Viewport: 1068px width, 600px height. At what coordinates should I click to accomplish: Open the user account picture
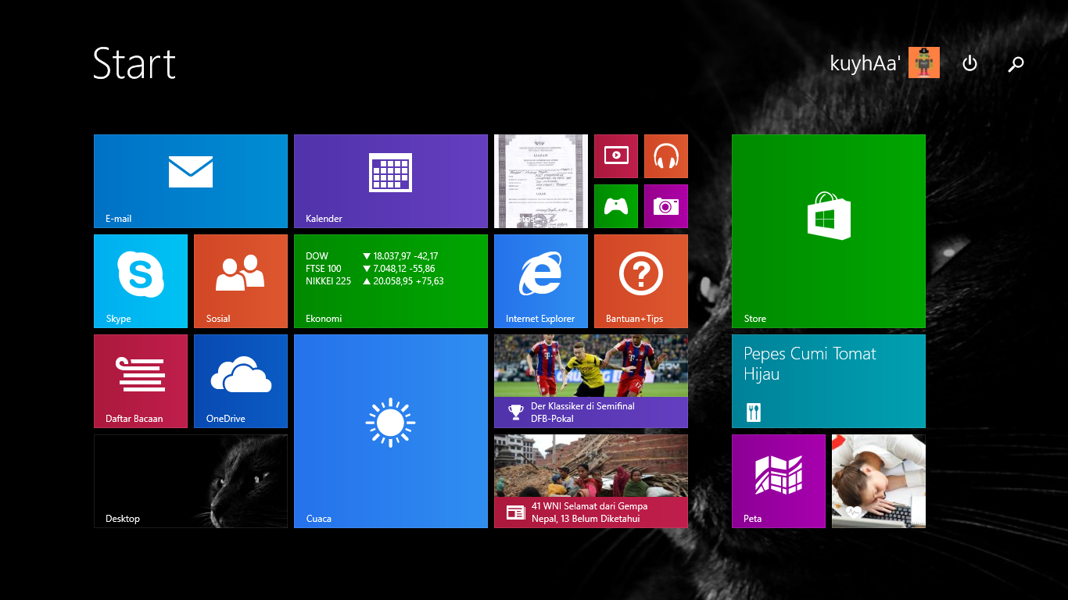(x=924, y=62)
